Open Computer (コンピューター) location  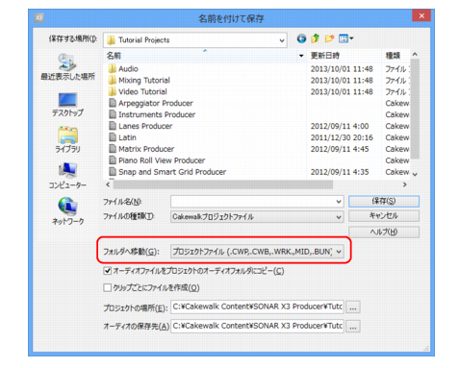67,176
